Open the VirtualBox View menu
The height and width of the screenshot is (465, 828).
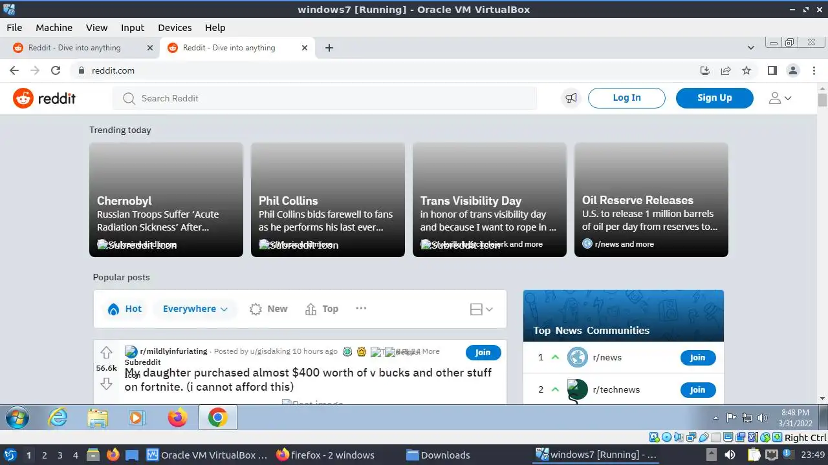(96, 28)
